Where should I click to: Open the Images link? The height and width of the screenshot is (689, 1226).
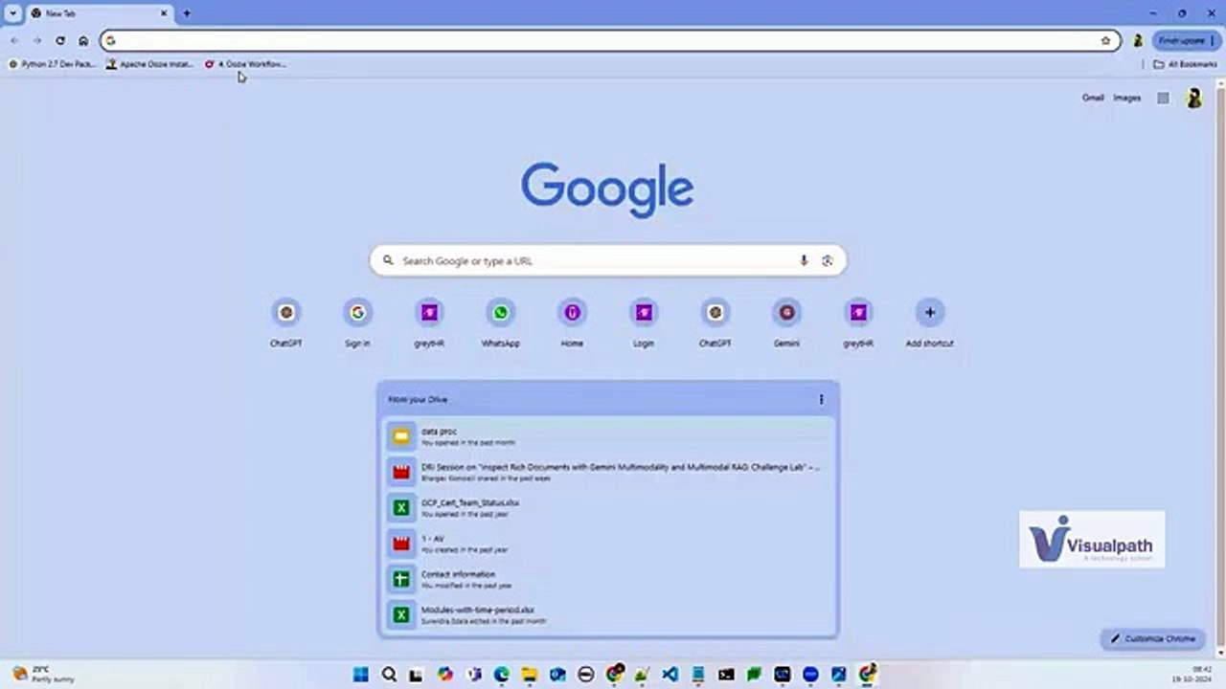[x=1127, y=98]
